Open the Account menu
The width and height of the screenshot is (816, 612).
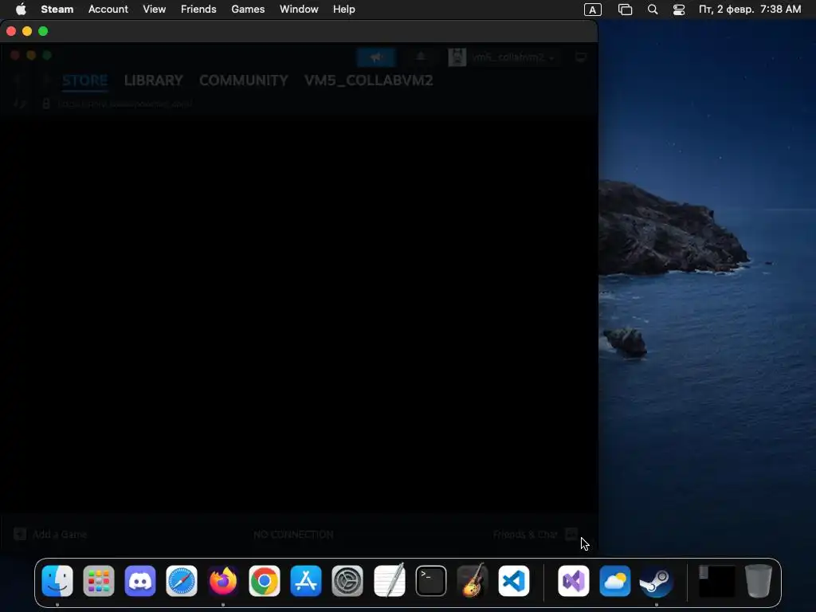point(108,10)
